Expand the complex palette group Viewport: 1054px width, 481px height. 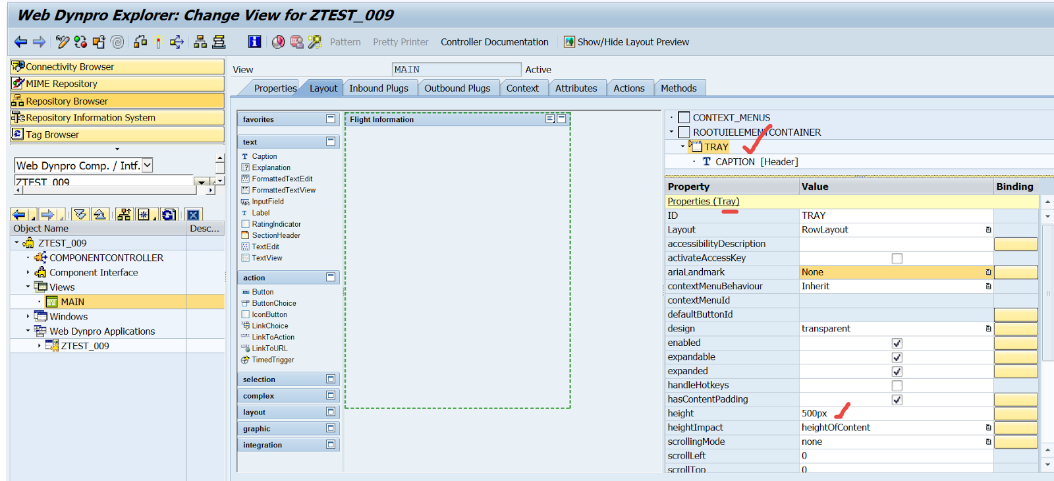pyautogui.click(x=331, y=395)
